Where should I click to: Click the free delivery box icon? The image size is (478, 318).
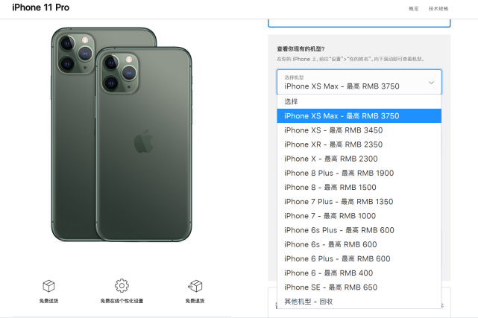[48, 286]
